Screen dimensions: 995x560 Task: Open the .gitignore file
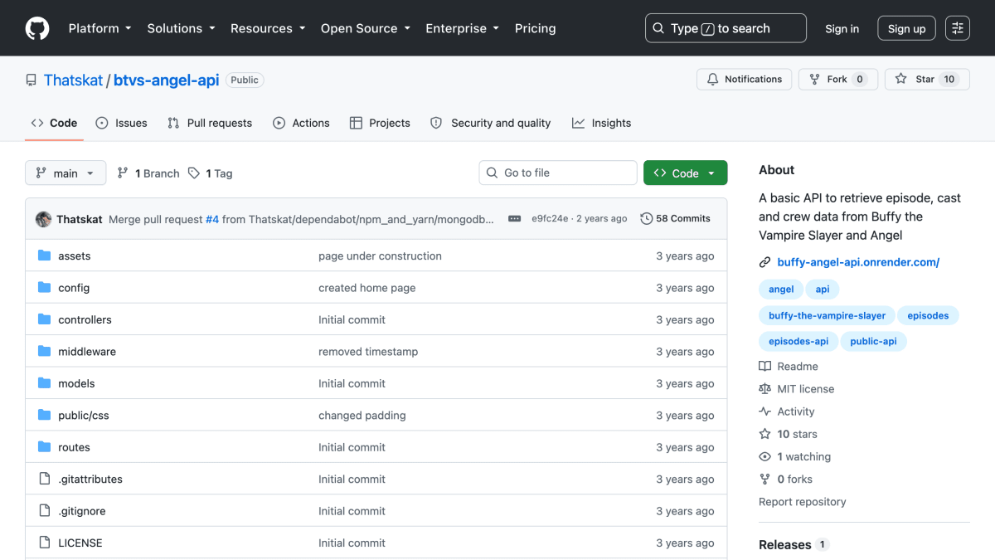[x=82, y=511]
